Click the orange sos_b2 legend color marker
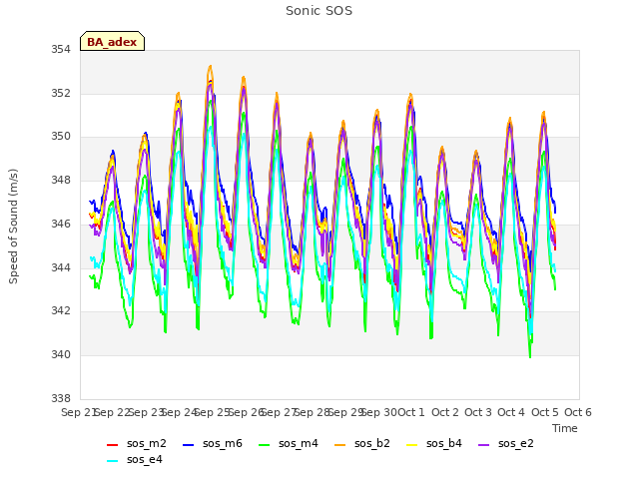The image size is (639, 479). point(339,445)
